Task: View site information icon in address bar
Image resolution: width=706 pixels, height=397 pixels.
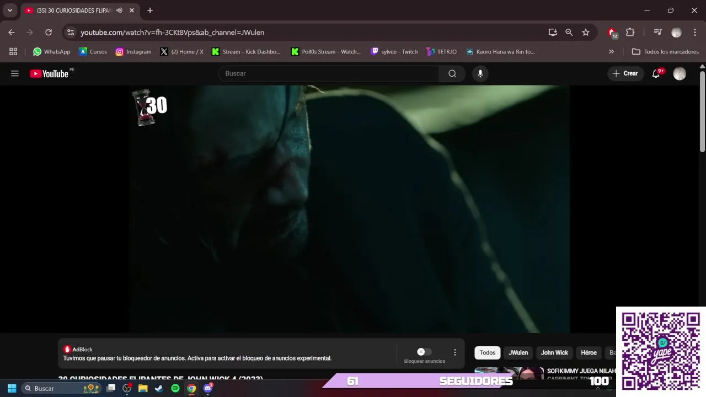Action: coord(70,33)
